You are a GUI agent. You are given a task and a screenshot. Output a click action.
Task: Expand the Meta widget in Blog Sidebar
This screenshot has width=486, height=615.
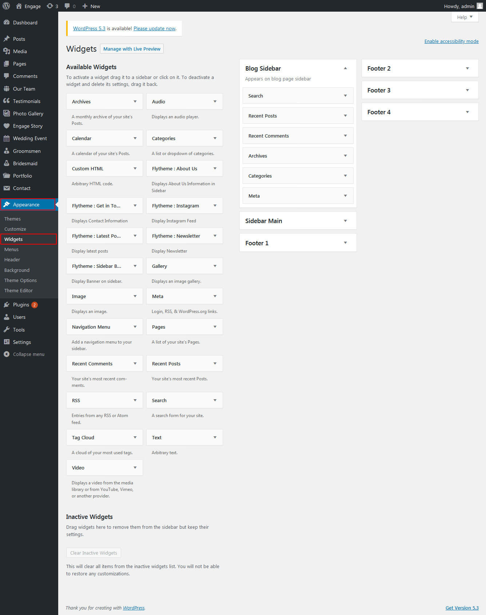[345, 196]
